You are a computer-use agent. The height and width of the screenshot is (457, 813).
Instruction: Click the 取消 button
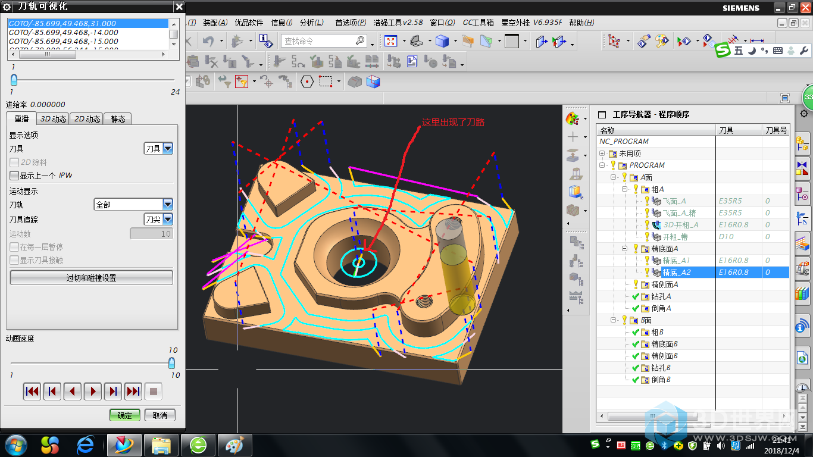[160, 415]
